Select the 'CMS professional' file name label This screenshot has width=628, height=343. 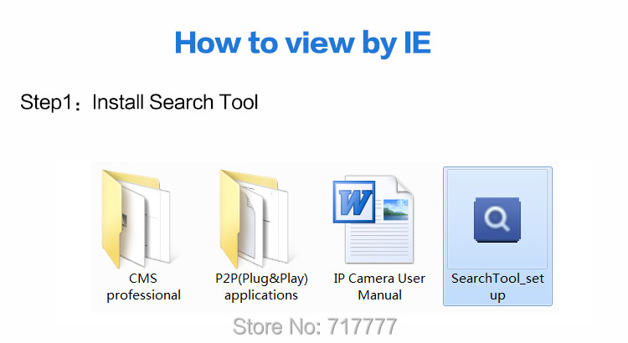(142, 286)
